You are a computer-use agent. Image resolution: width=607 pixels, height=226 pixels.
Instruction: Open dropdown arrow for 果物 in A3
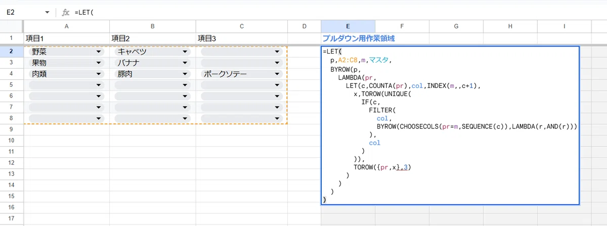point(98,63)
